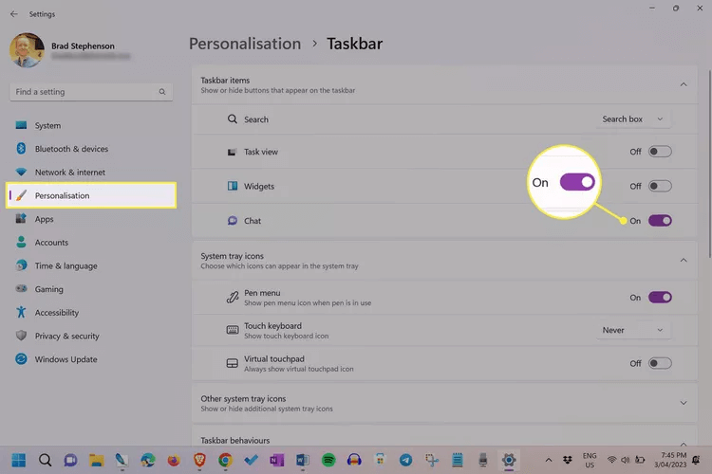Click the Gaming controller icon
This screenshot has height=474, width=712.
click(21, 289)
